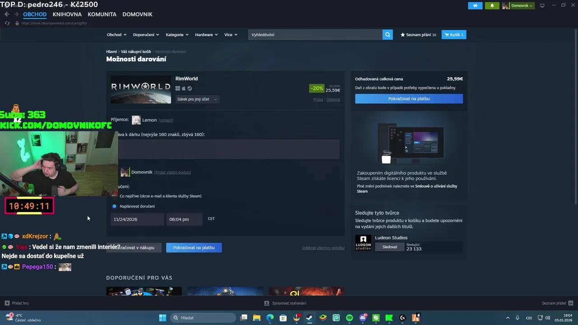Go forward with the Steam forward arrow
Image resolution: width=578 pixels, height=325 pixels.
[x=16, y=14]
